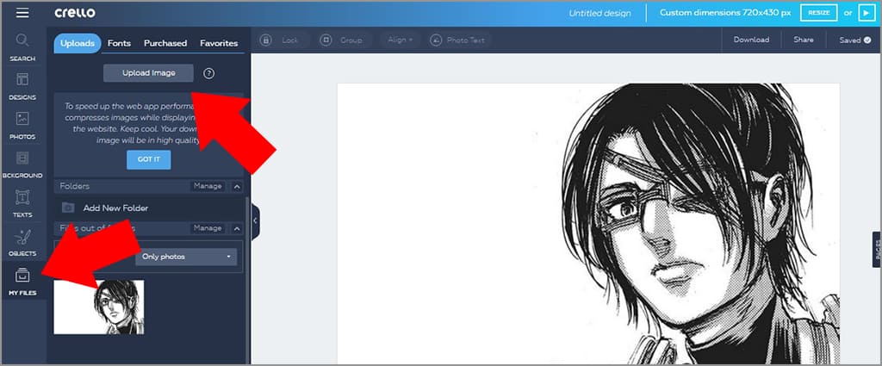Open the Only photos filter dropdown
882x366 pixels.
186,257
